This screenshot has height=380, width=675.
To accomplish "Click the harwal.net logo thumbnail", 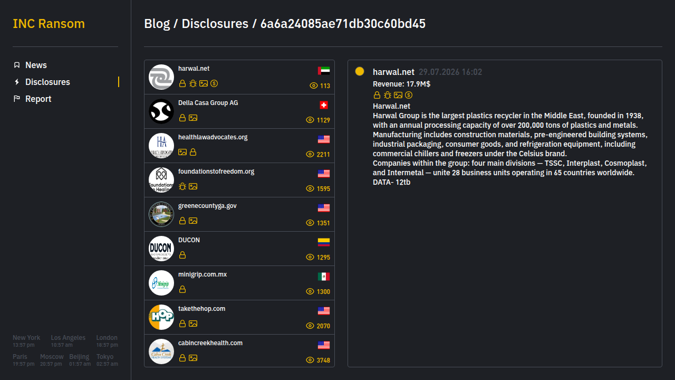I will [x=161, y=77].
